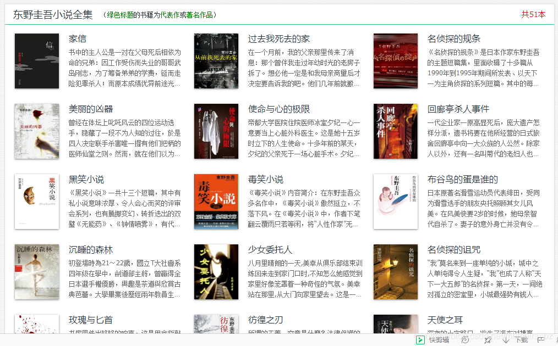The width and height of the screenshot is (558, 346).
Task: Open the book titled 家信
Action: point(78,39)
